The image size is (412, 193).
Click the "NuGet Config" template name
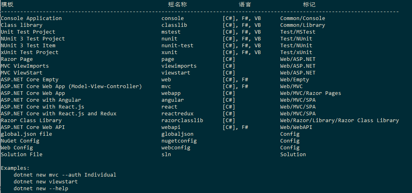[x=20, y=141]
